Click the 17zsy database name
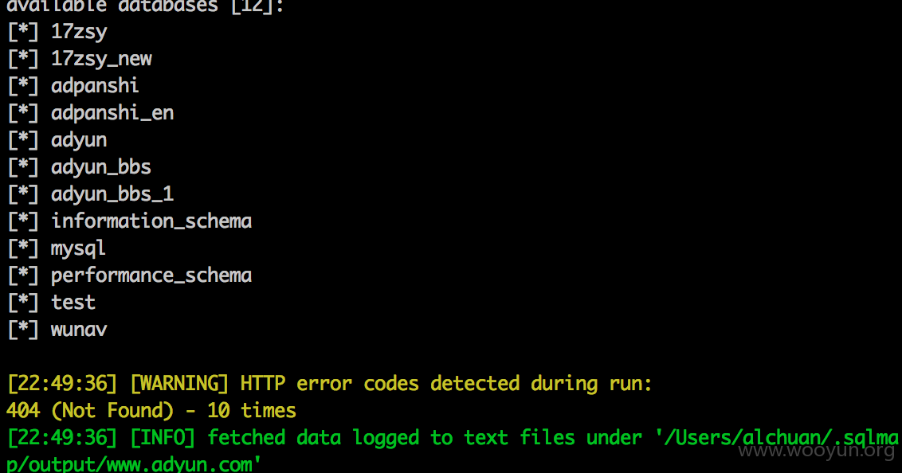Viewport: 902px width, 473px height. click(79, 32)
